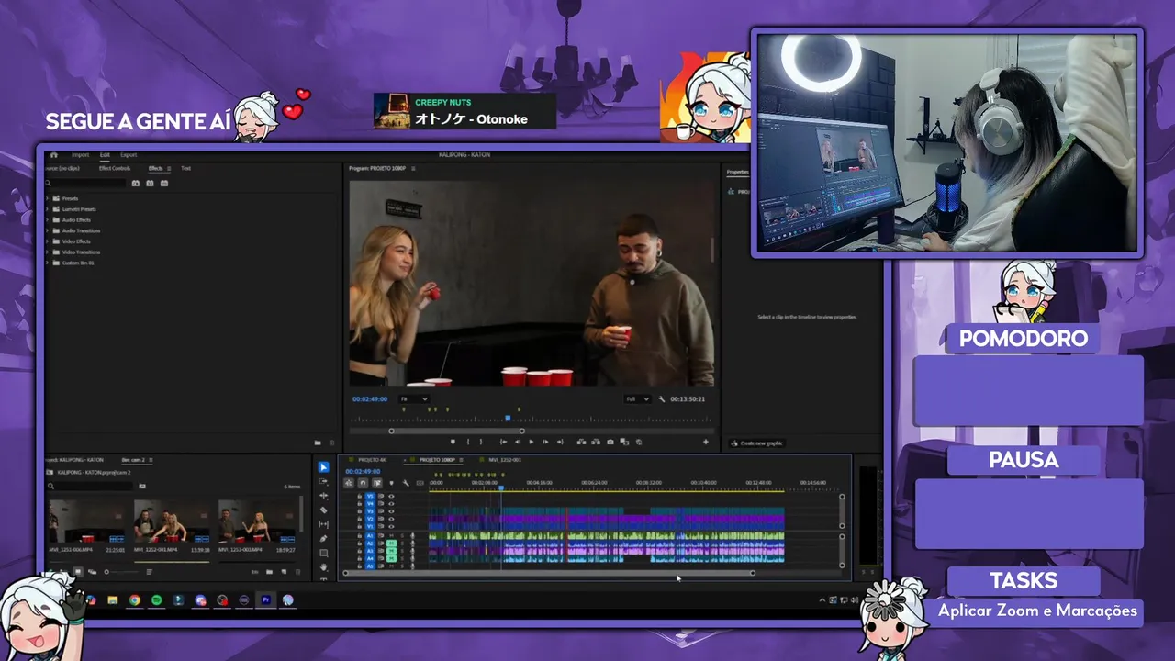The height and width of the screenshot is (661, 1175).
Task: Expand the Audio Transitions folder
Action: 47,230
